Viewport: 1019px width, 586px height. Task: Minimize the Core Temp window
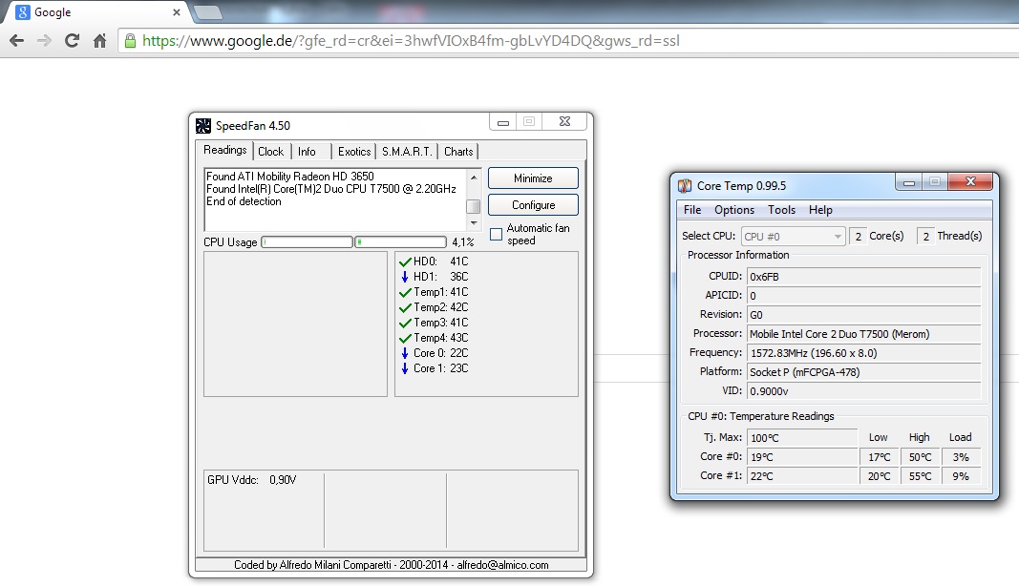coord(908,182)
